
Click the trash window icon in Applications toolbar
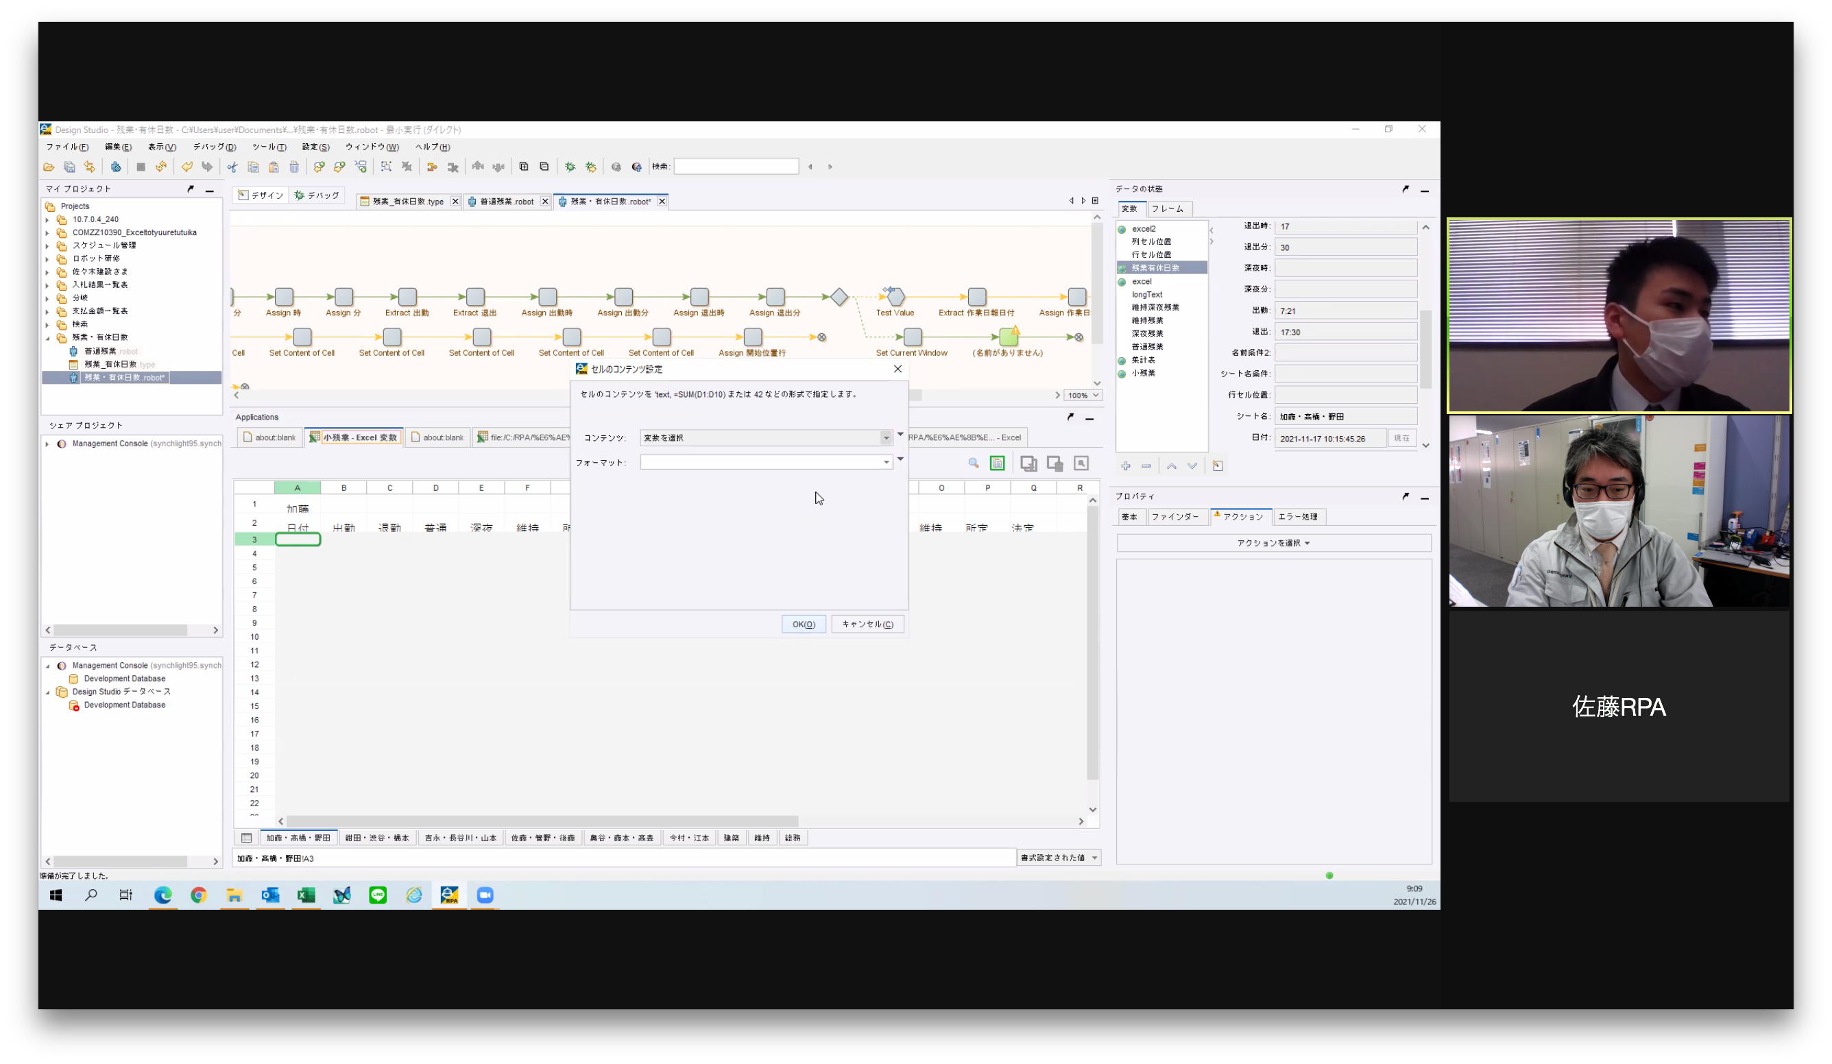[x=1055, y=463]
